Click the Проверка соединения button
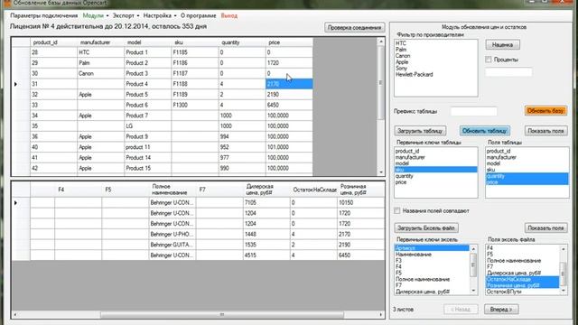This screenshot has height=325, width=578. tap(354, 28)
